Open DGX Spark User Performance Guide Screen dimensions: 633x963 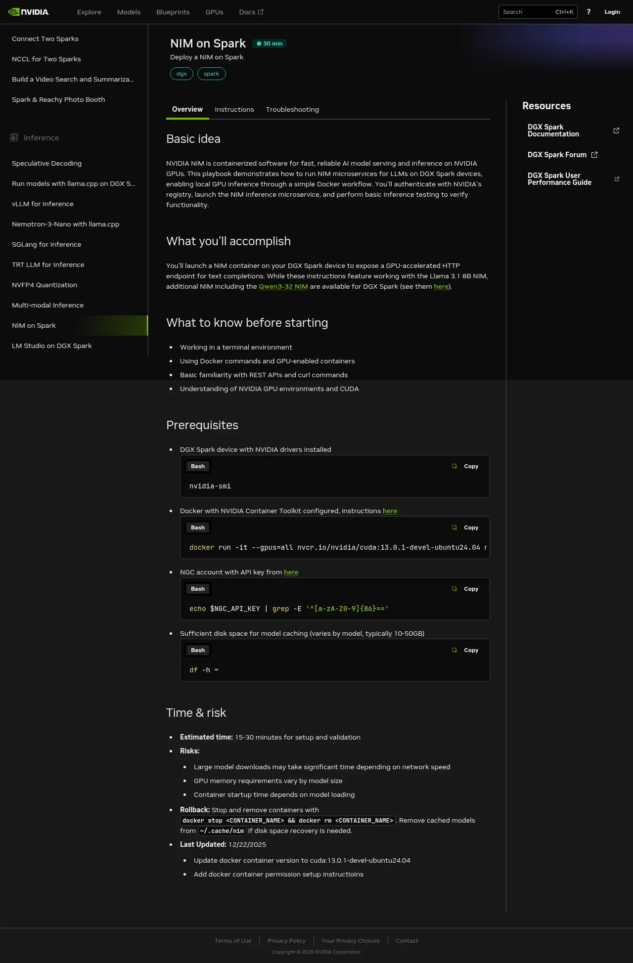(559, 179)
